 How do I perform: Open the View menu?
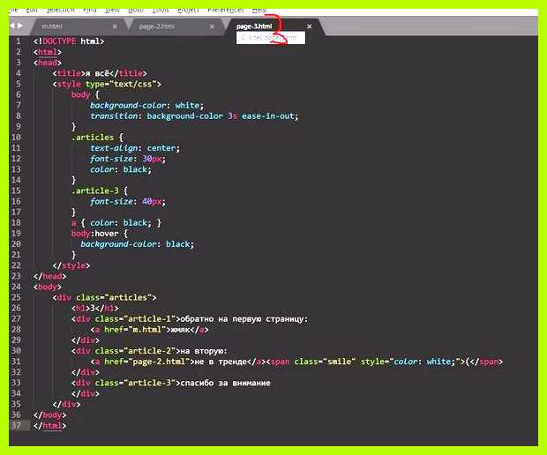112,10
